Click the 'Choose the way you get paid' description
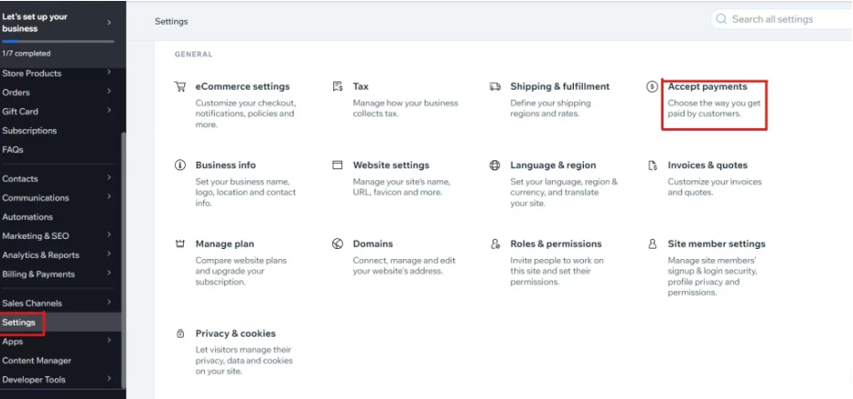The height and width of the screenshot is (399, 853). (714, 108)
